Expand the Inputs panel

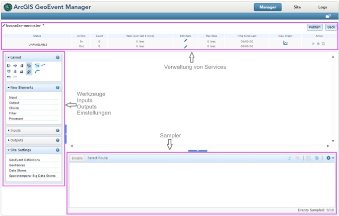(x=8, y=130)
